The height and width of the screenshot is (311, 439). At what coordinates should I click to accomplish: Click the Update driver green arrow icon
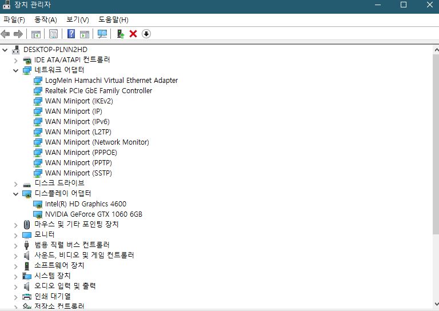tap(121, 34)
